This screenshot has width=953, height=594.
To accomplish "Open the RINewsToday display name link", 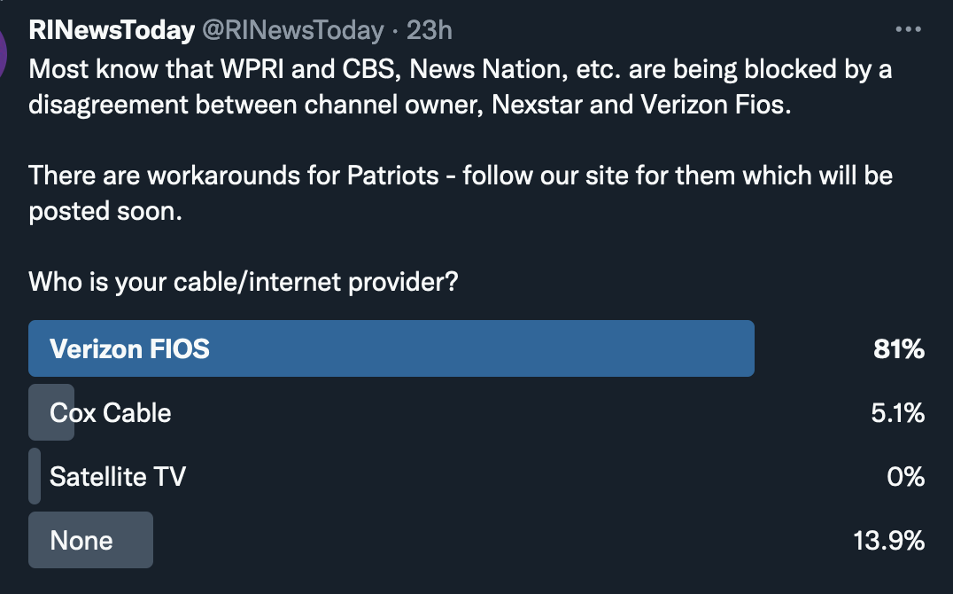I will click(x=112, y=31).
